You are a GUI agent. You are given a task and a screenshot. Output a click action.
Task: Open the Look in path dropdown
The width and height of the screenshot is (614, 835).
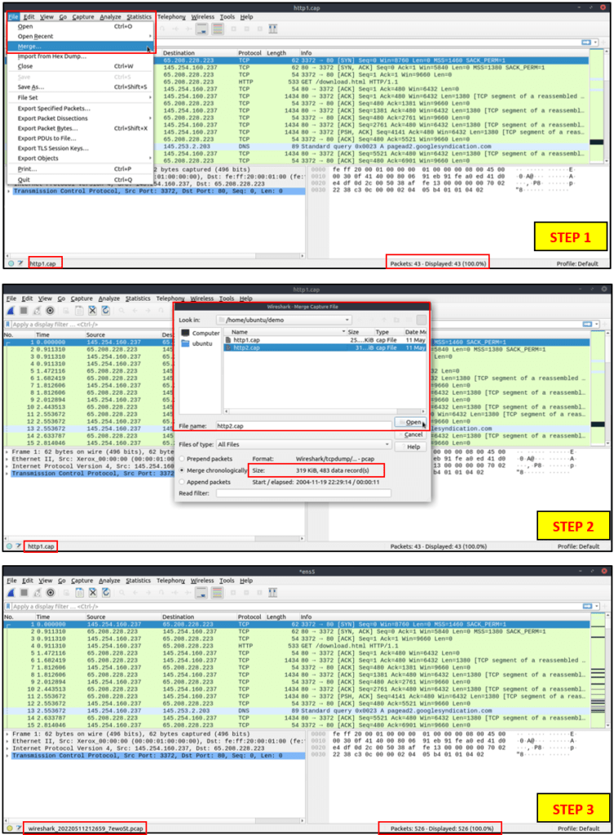[284, 320]
